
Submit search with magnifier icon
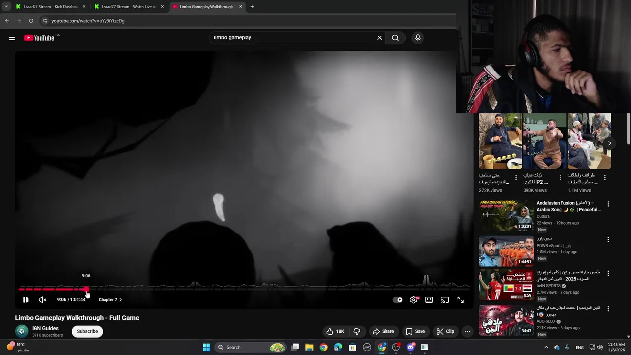[395, 38]
